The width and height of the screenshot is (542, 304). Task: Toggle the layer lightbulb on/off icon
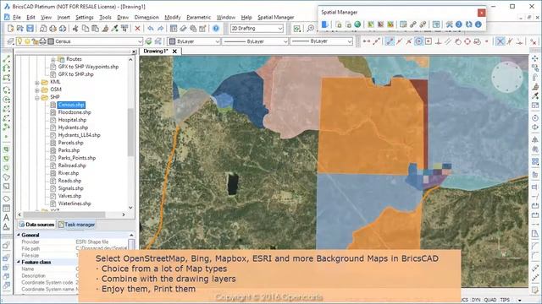click(19, 41)
